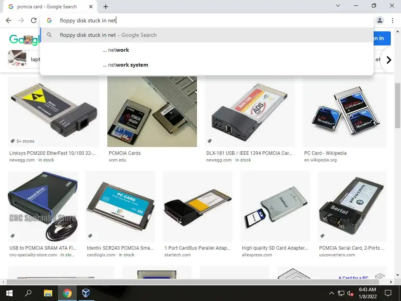This screenshot has height=301, width=401.
Task: Click the Chrome taskbar icon
Action: click(x=67, y=293)
